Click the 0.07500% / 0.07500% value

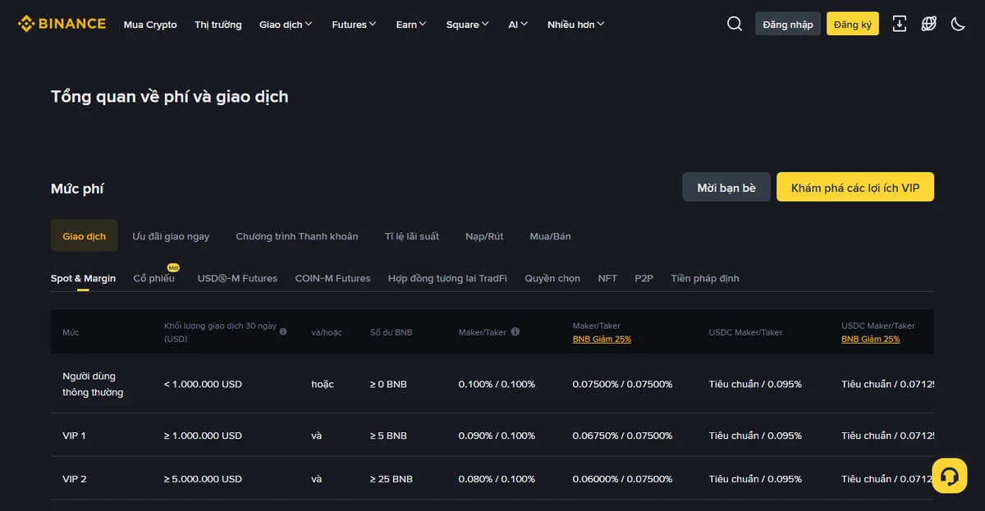(x=622, y=384)
